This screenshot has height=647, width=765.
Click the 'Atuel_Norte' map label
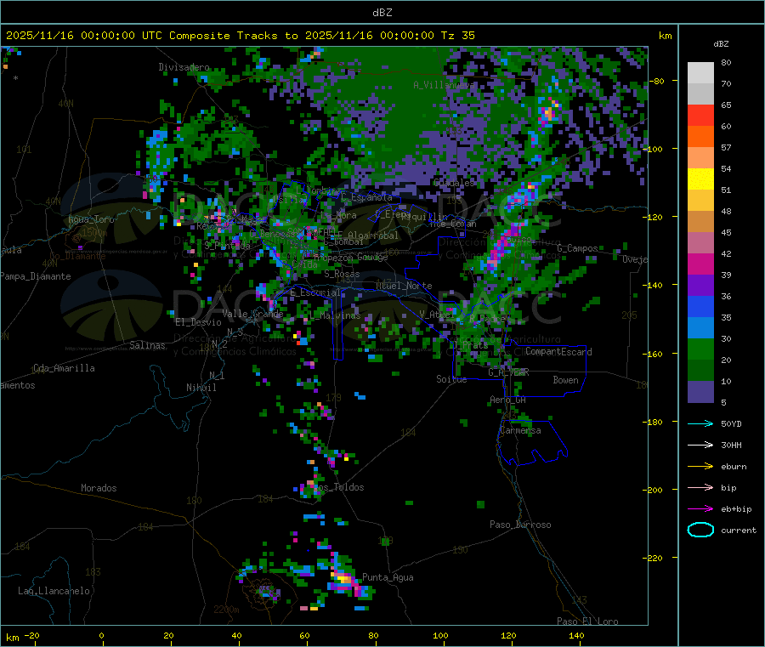pos(404,286)
